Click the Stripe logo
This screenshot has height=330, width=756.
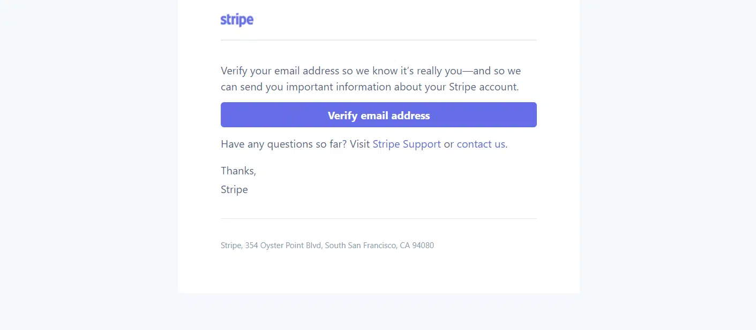(237, 20)
